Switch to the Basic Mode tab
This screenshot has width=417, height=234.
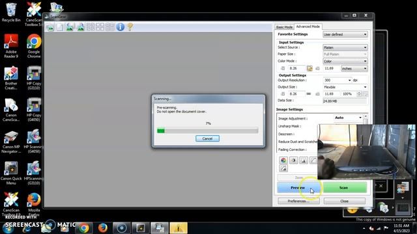[284, 27]
